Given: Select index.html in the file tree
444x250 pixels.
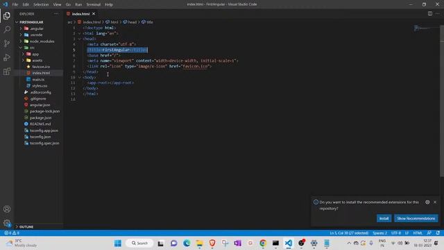Looking at the screenshot, I should (x=41, y=73).
